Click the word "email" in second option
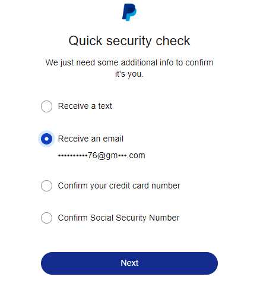Screen dimensions: 260x286 [113, 139]
